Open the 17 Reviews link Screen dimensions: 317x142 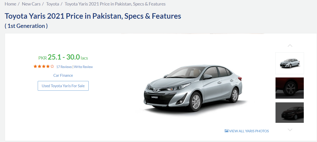(64, 67)
